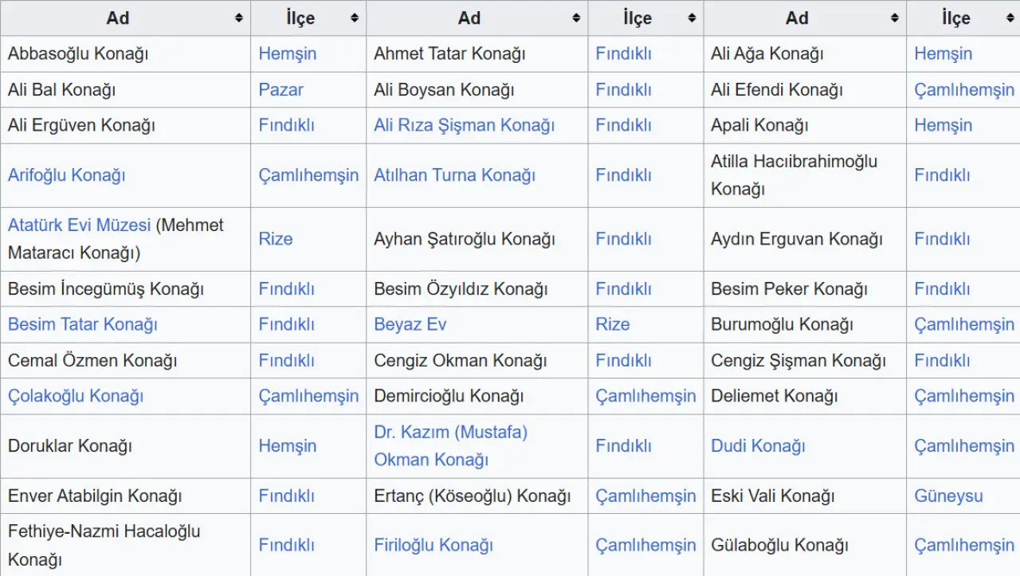This screenshot has height=576, width=1020.
Task: Click the Beyaz Ev link
Action: coord(410,324)
